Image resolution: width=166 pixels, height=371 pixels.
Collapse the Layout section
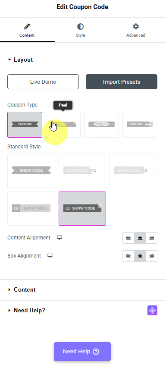pos(20,60)
